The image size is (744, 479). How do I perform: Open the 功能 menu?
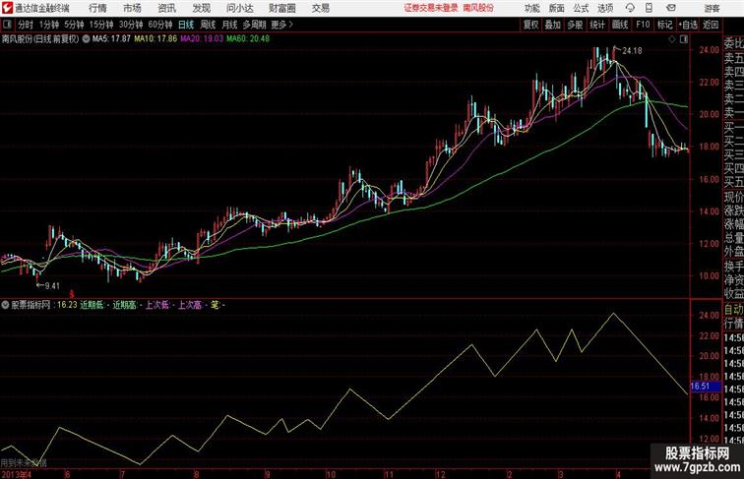coord(531,8)
